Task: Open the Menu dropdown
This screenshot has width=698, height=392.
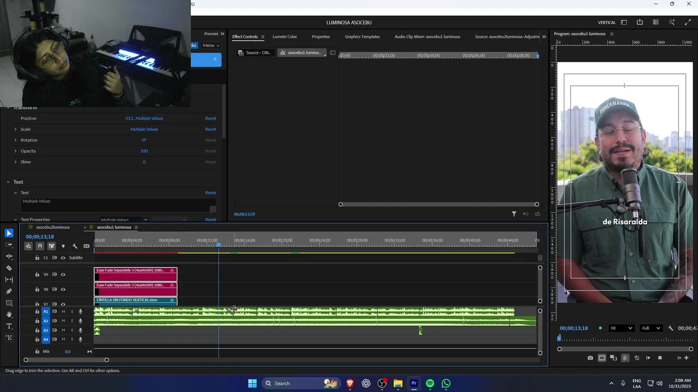Action: click(x=211, y=45)
